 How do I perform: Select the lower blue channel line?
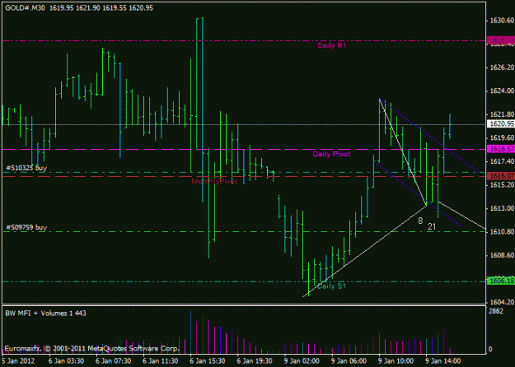418,194
